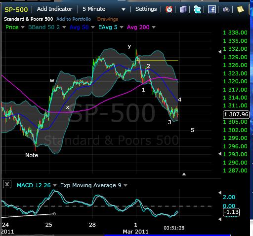The width and height of the screenshot is (253, 236).
Task: Open Exp Moving Average 9 dropdown
Action: [126, 185]
